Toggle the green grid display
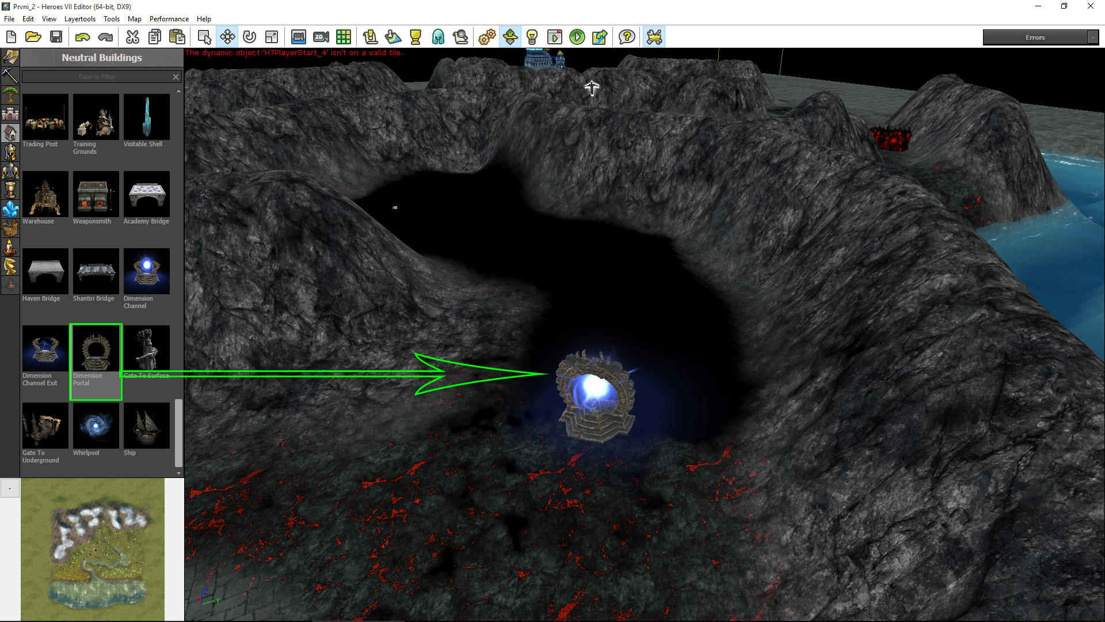The height and width of the screenshot is (622, 1105). [x=344, y=37]
